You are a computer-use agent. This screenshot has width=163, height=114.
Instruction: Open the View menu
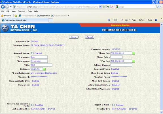coord(14,11)
